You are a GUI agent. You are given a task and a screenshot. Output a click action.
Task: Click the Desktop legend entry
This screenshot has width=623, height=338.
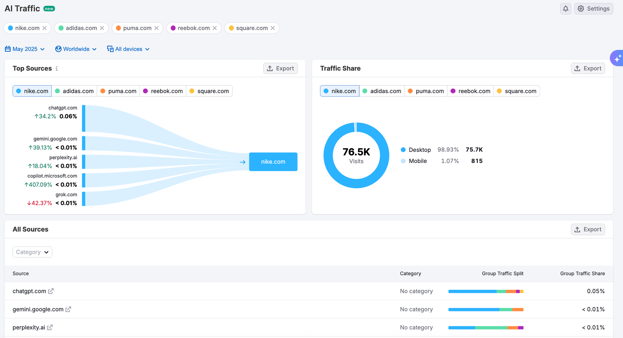pos(442,150)
